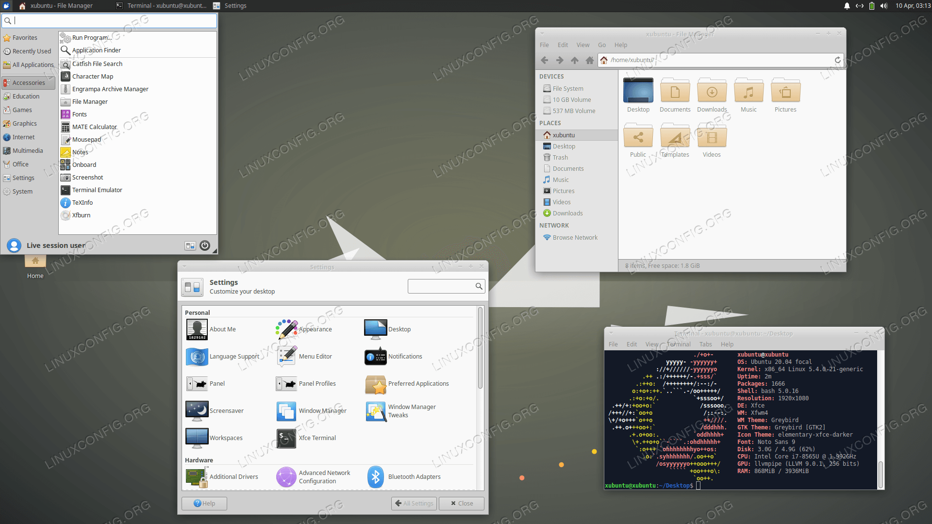
Task: Click the Settings search field
Action: point(447,286)
